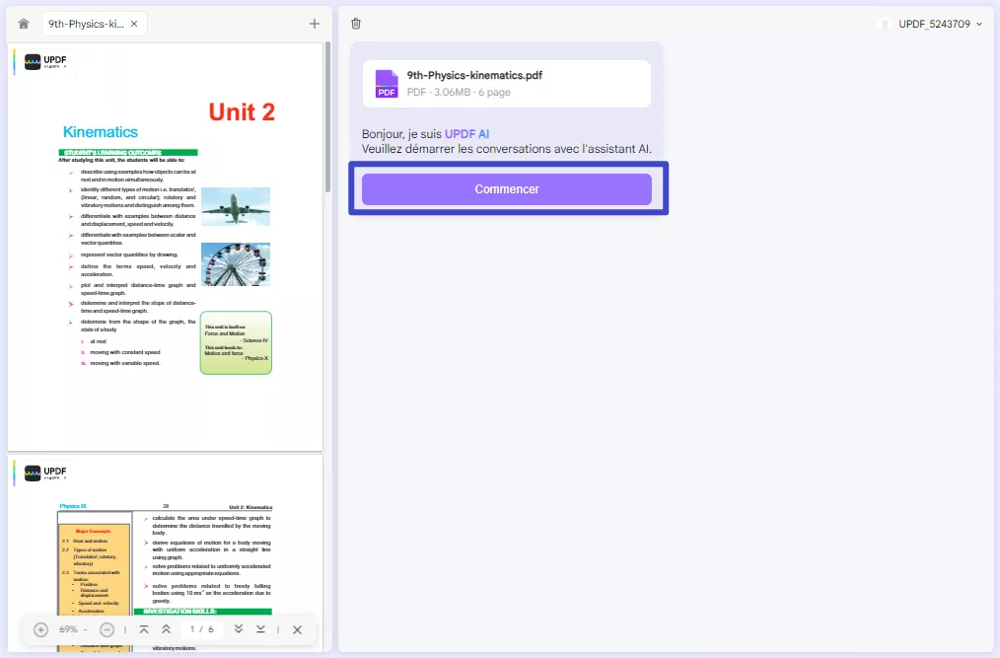
Task: Close the 9th-Physics-kinematics tab
Action: pos(133,22)
